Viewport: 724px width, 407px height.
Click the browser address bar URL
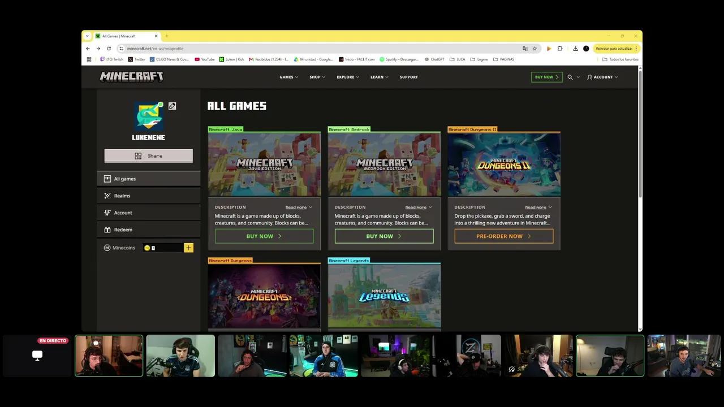(x=156, y=49)
